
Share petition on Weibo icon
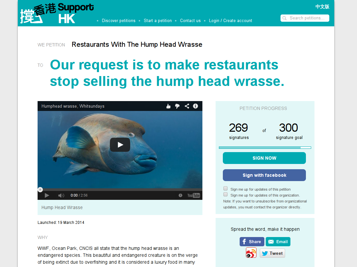251,253
